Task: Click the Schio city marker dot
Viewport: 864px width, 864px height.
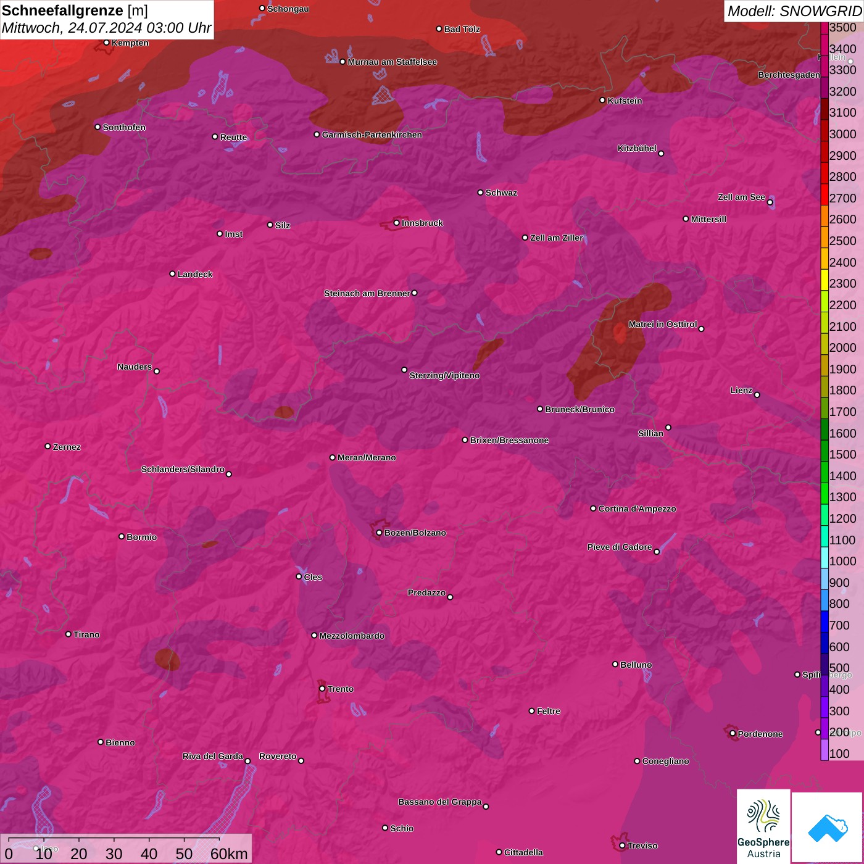Action: (385, 828)
